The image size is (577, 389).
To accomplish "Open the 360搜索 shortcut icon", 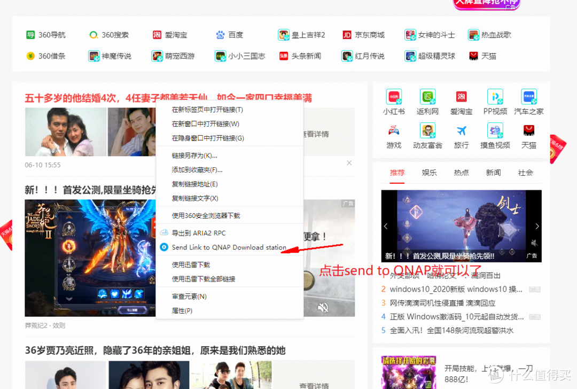I will click(94, 35).
